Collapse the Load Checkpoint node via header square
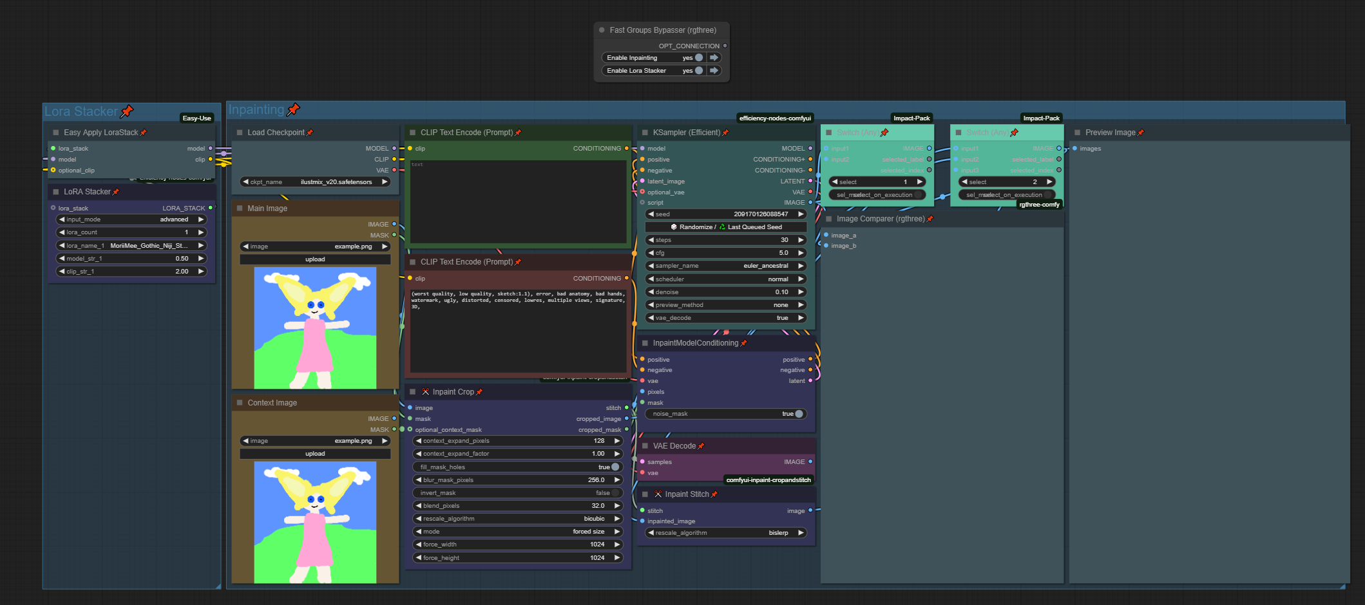The height and width of the screenshot is (605, 1365). coord(240,133)
